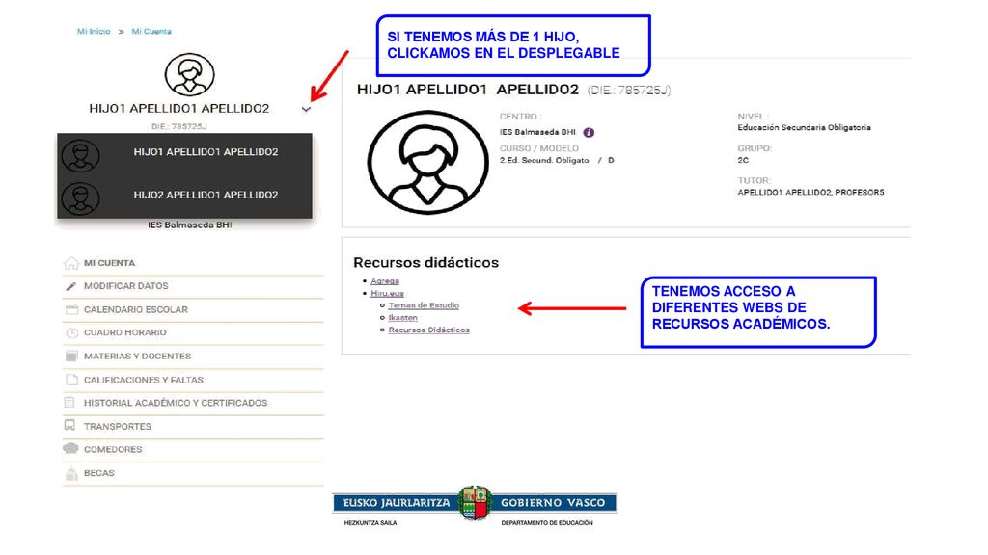Click the pencil icon for Modificar Datos

[71, 286]
